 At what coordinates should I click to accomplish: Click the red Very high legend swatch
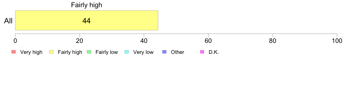pos(14,52)
